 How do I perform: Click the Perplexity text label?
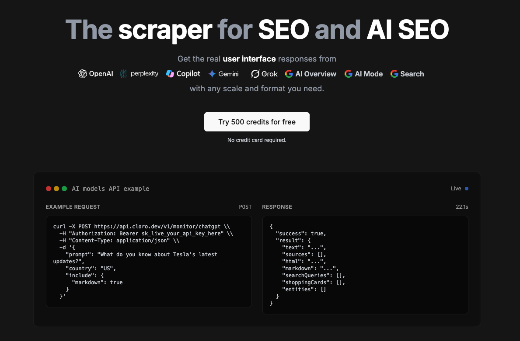[145, 74]
